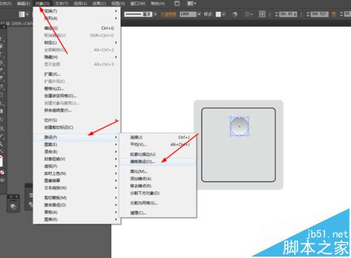This screenshot has height=258, width=351.
Task: Choose 栅格化(Z)... menu item
Action: click(77, 89)
